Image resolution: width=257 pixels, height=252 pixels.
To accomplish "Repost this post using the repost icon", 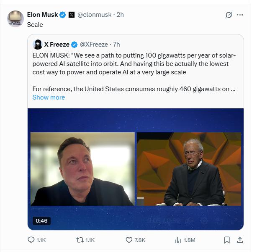I will click(78, 240).
